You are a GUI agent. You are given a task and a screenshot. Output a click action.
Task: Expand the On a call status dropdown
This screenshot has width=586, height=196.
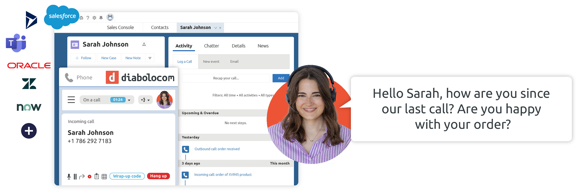pyautogui.click(x=129, y=100)
